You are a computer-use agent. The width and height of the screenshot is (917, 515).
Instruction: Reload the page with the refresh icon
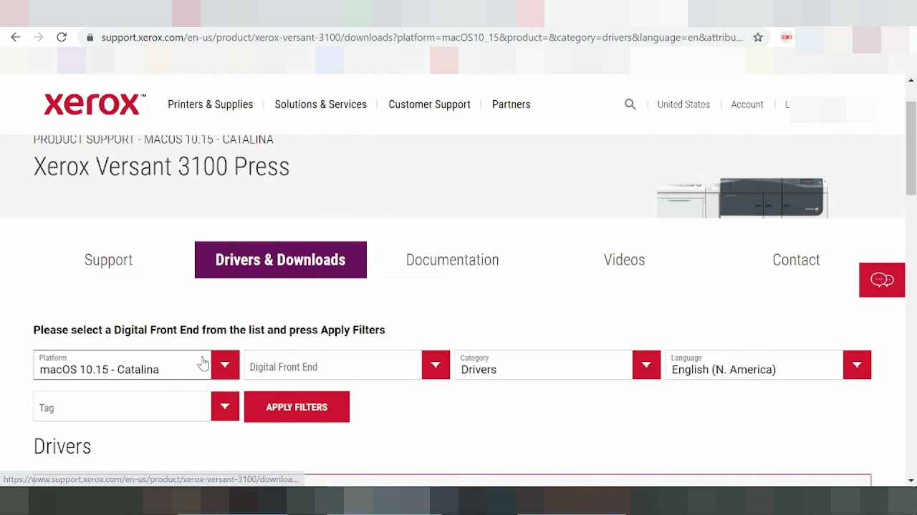(x=62, y=37)
